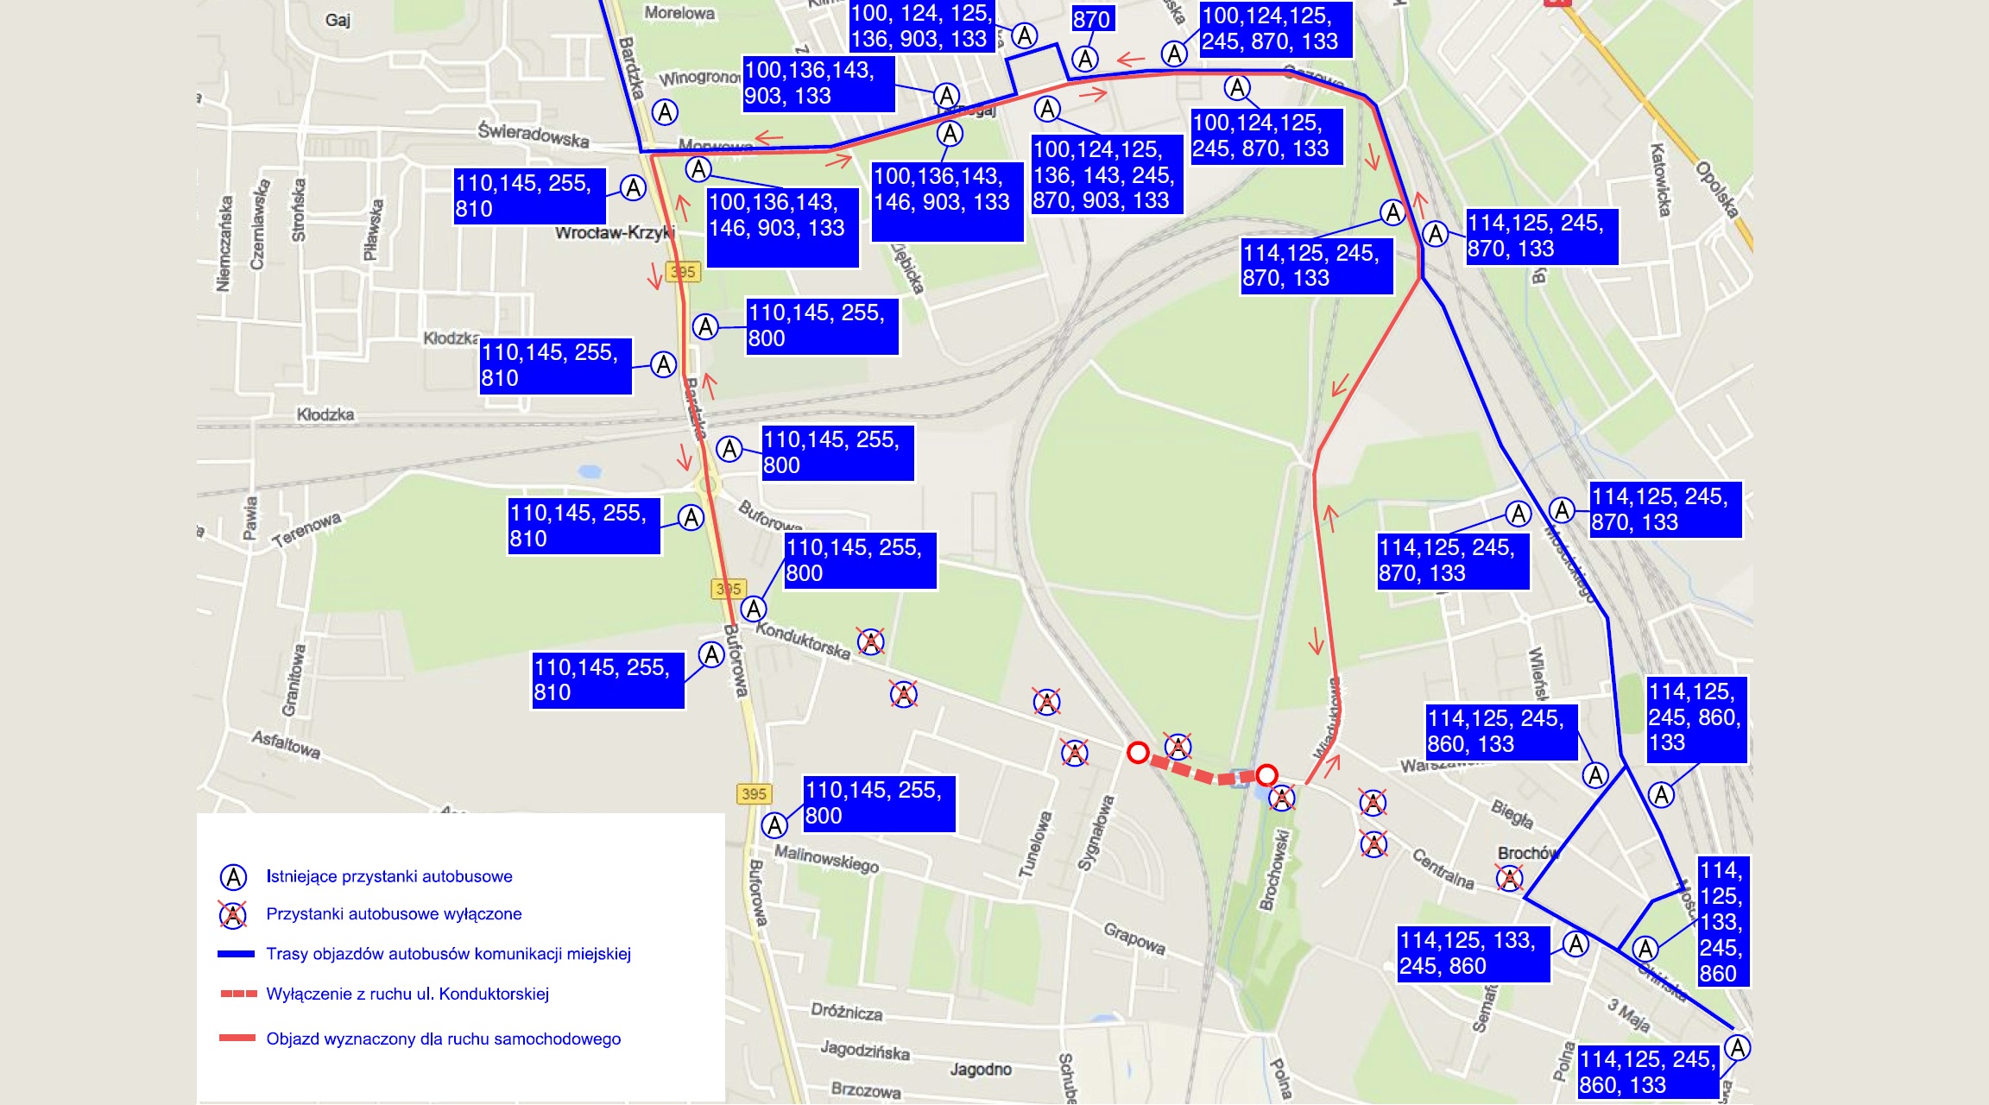Viewport: 1989px width, 1105px height.
Task: Click 'Objazd wyznaczony dla ruchu samochodowego'
Action: tap(444, 1039)
